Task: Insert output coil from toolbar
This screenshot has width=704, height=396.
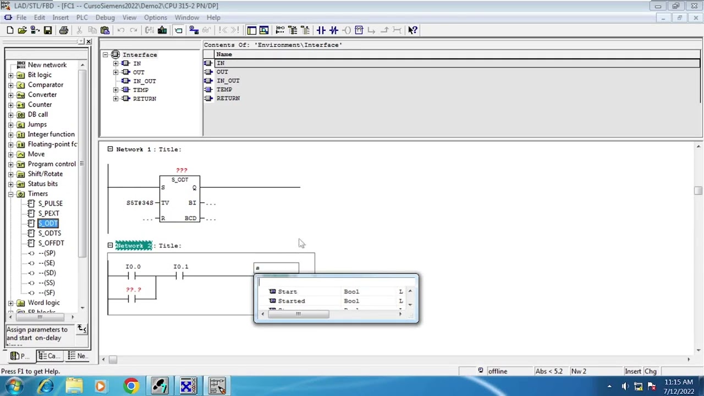Action: click(346, 30)
